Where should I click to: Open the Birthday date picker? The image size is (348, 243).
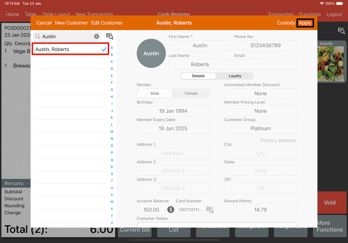(x=173, y=111)
